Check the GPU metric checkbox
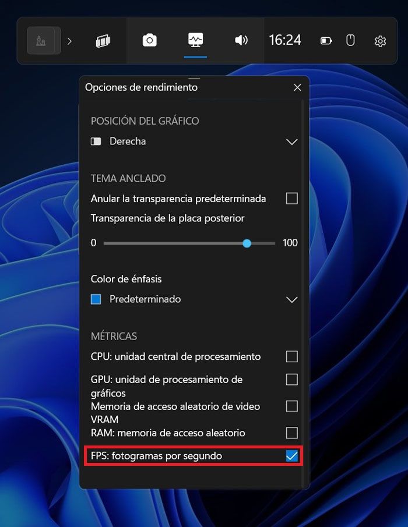 click(x=291, y=380)
